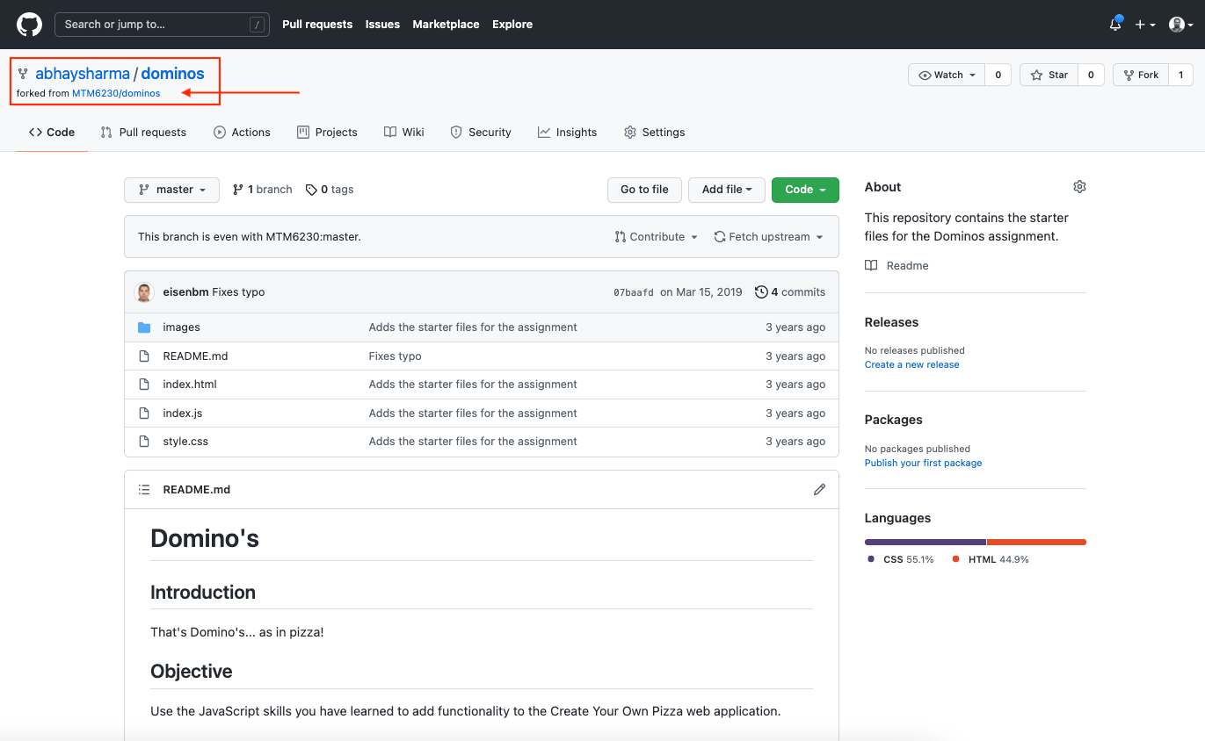Open the repository Settings tab
This screenshot has width=1205, height=741.
coord(655,133)
